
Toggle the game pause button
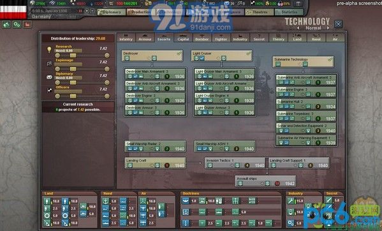coord(80,11)
